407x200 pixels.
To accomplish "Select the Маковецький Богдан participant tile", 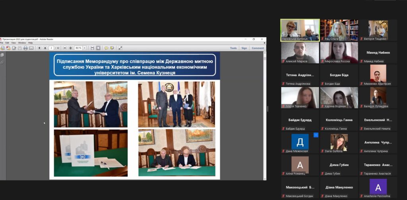I will (x=300, y=188).
